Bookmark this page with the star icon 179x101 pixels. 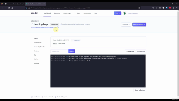[x=139, y=8]
